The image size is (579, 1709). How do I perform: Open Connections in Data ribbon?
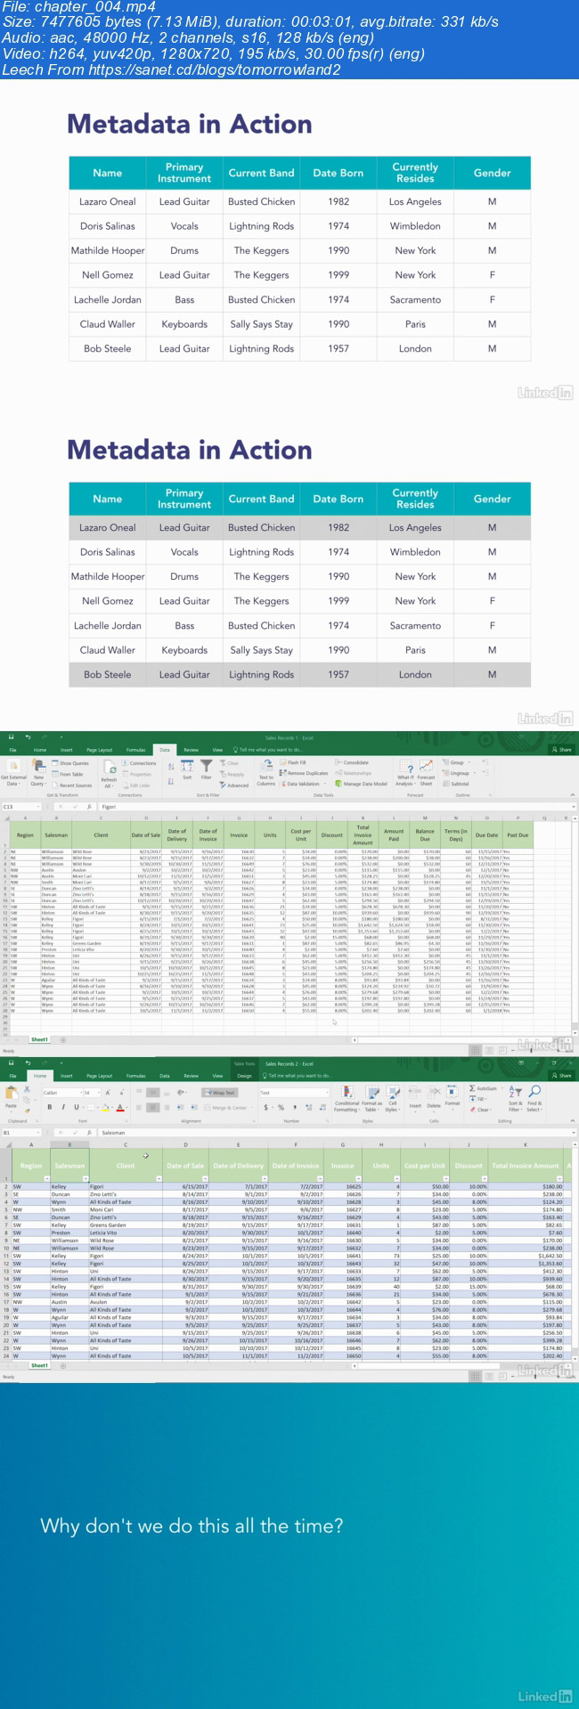140,763
